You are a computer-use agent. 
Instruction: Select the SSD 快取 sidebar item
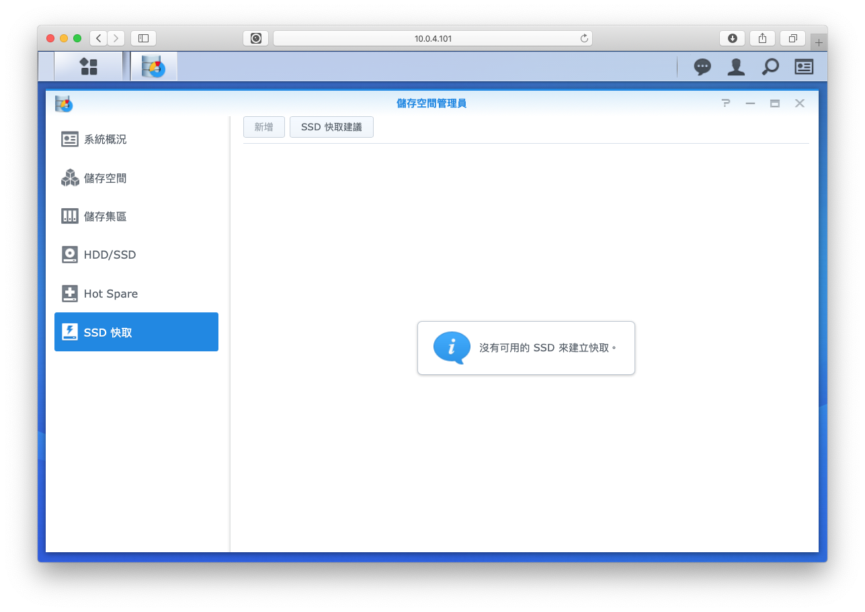pos(136,332)
